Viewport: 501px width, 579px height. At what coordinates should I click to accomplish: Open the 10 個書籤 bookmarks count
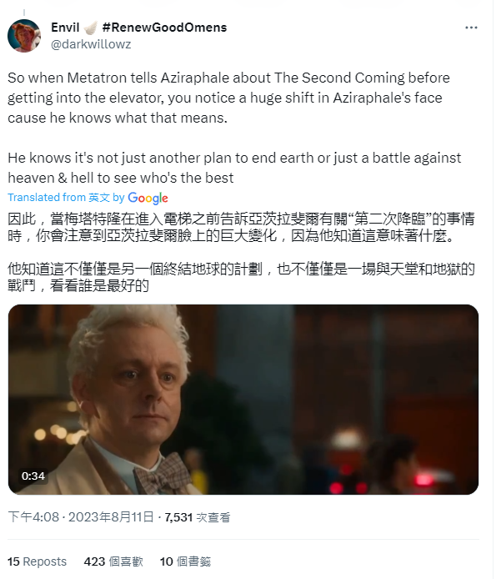pyautogui.click(x=185, y=561)
